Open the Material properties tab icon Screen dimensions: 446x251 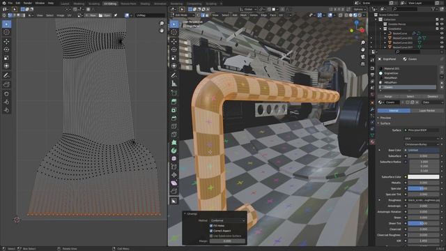tap(372, 142)
